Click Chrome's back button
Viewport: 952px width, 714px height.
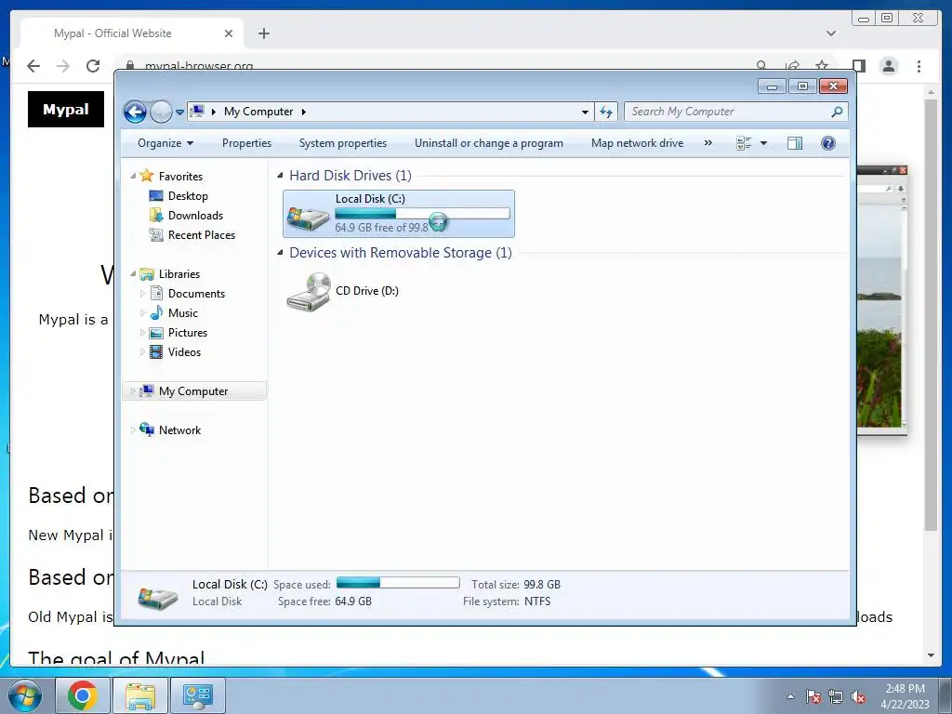pyautogui.click(x=33, y=66)
